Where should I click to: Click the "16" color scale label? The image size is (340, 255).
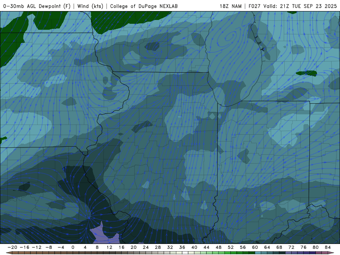[122, 247]
